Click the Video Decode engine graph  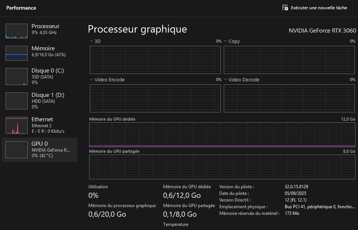(289, 98)
